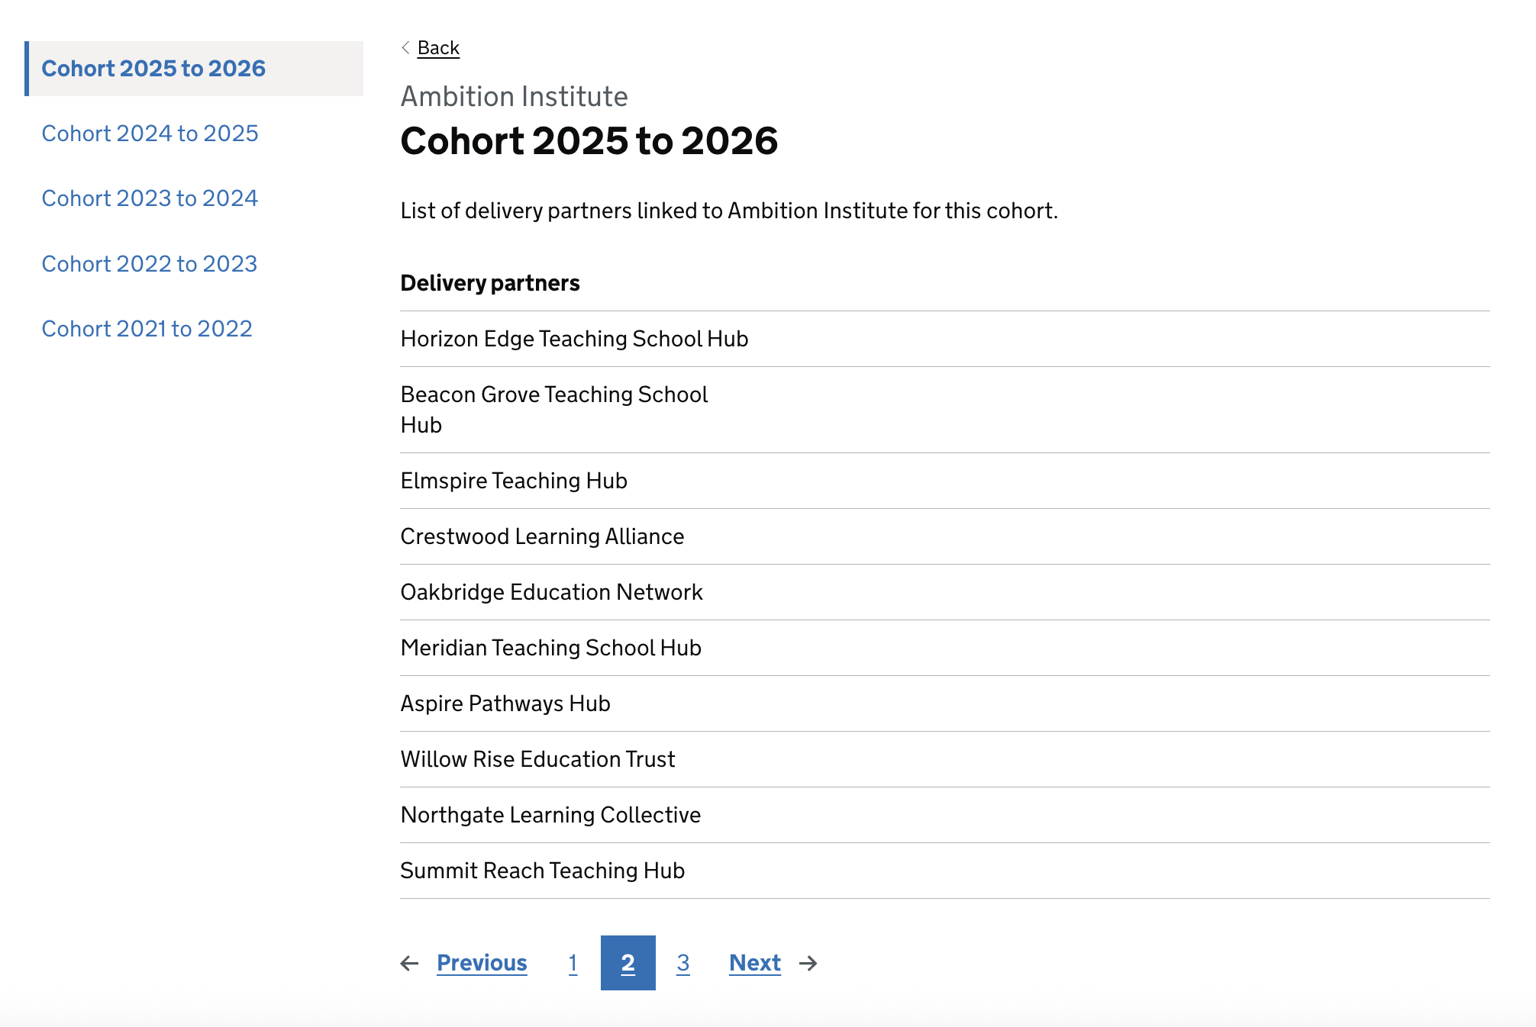1536x1027 pixels.
Task: Advance using the Next link
Action: 754,964
